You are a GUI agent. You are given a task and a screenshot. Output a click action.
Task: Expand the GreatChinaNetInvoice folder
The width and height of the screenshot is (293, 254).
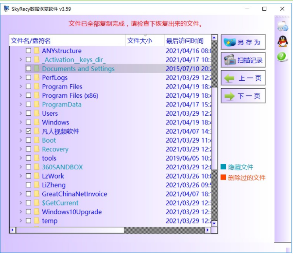point(21,194)
